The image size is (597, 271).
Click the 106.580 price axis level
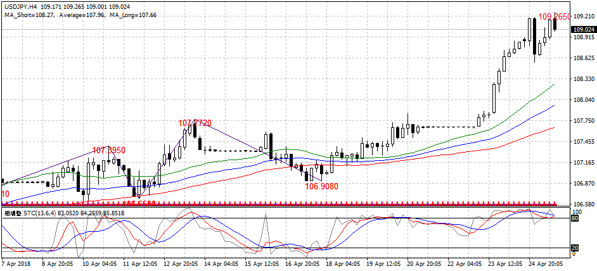pyautogui.click(x=583, y=205)
